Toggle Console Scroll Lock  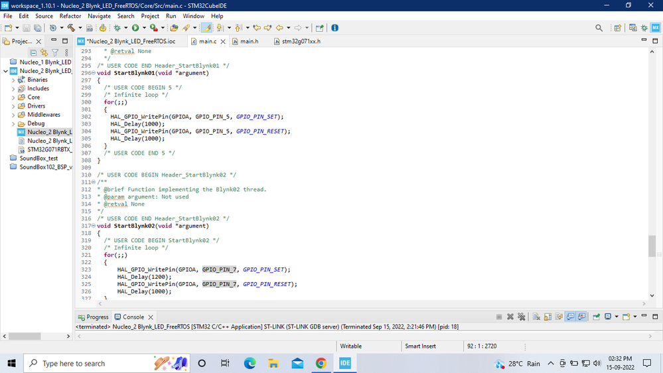(x=548, y=317)
